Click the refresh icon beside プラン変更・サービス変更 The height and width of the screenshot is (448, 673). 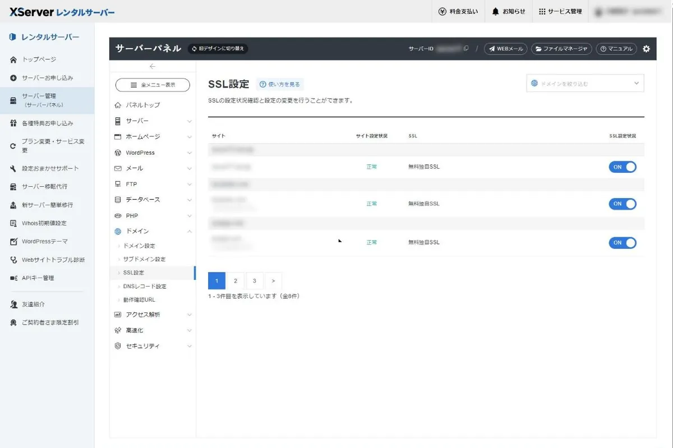tap(13, 146)
